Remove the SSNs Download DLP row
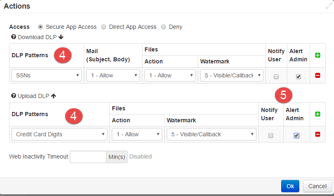This screenshot has width=334, height=196. click(x=317, y=75)
